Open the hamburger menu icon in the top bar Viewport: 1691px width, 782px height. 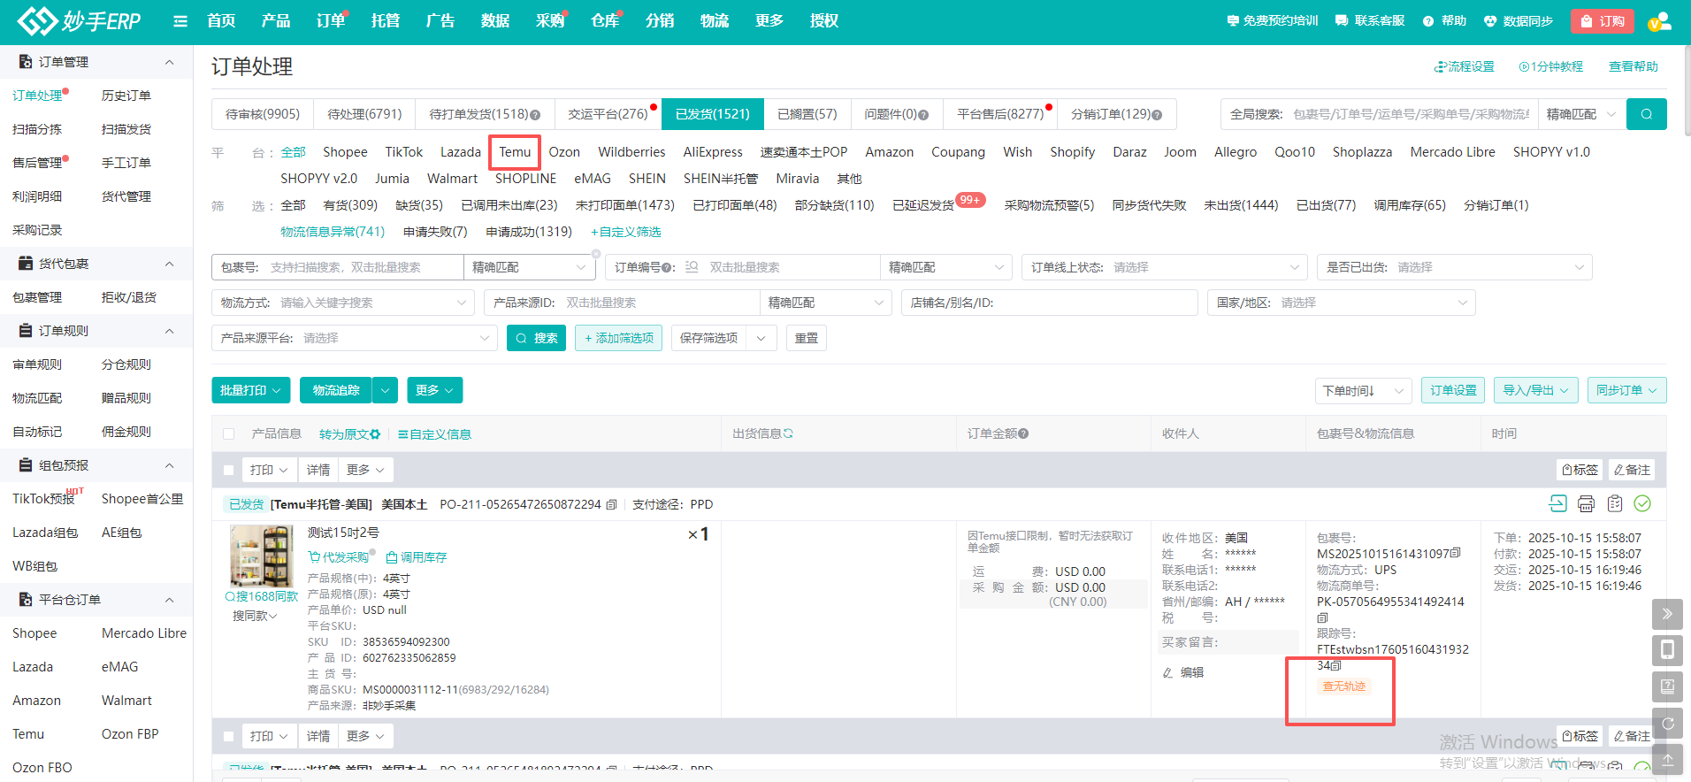tap(180, 21)
